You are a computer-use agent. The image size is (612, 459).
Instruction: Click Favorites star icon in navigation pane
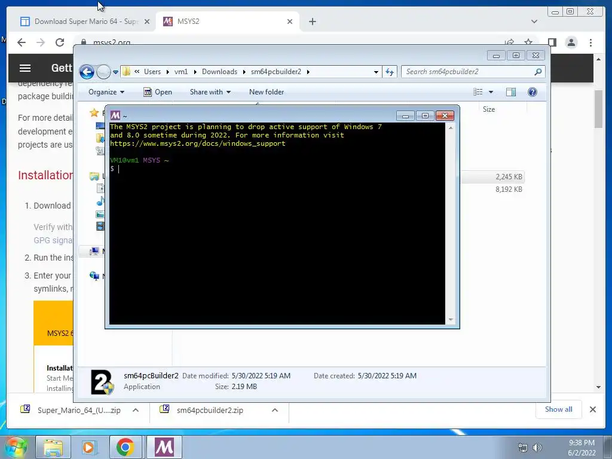pos(94,113)
